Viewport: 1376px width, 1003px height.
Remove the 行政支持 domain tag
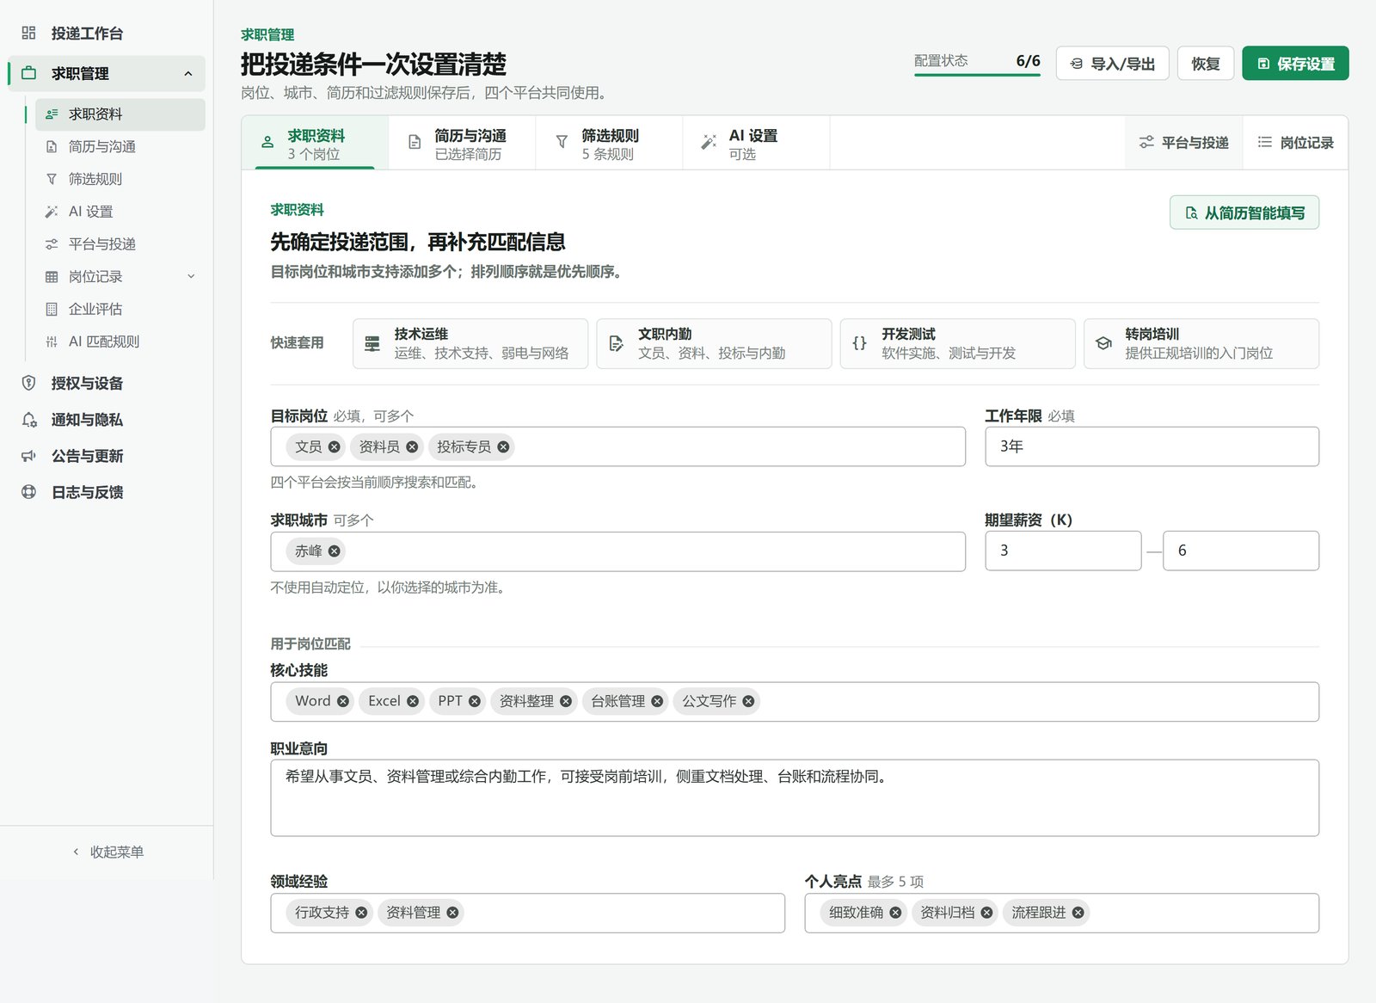point(361,913)
